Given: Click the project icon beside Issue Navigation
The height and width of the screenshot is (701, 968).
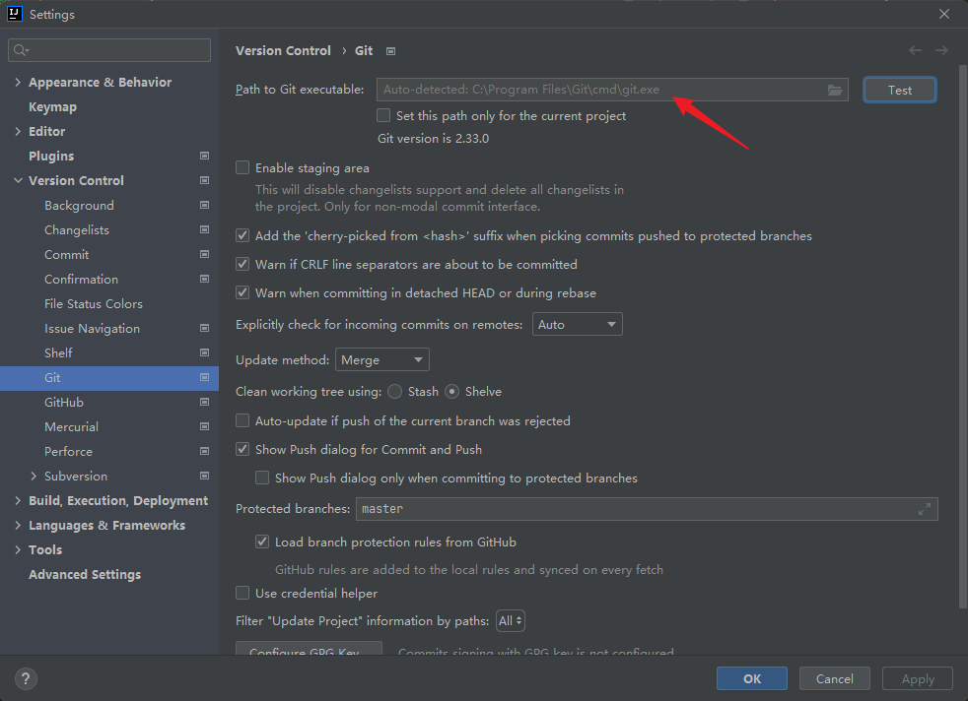Looking at the screenshot, I should pos(204,329).
